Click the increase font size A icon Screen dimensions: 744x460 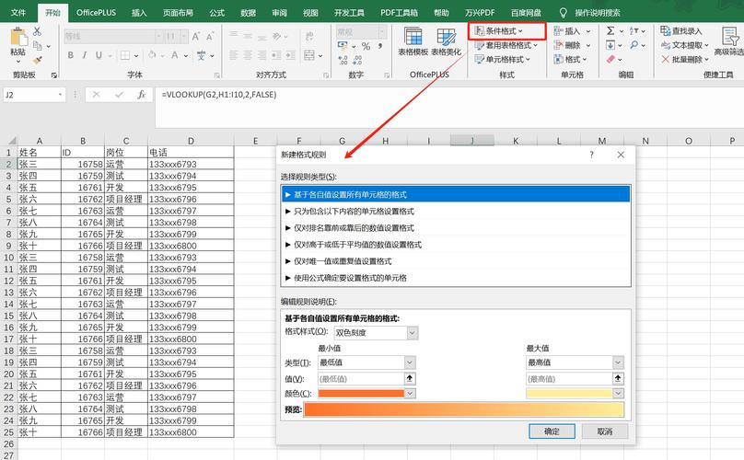point(195,36)
